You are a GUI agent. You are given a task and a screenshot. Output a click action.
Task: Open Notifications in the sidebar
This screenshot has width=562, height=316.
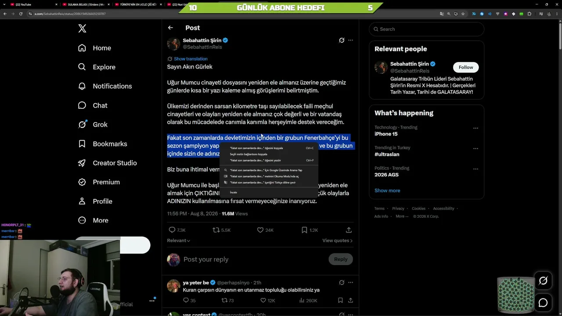pyautogui.click(x=104, y=86)
